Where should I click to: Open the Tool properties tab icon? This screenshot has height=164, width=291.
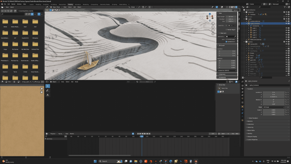tap(242, 82)
